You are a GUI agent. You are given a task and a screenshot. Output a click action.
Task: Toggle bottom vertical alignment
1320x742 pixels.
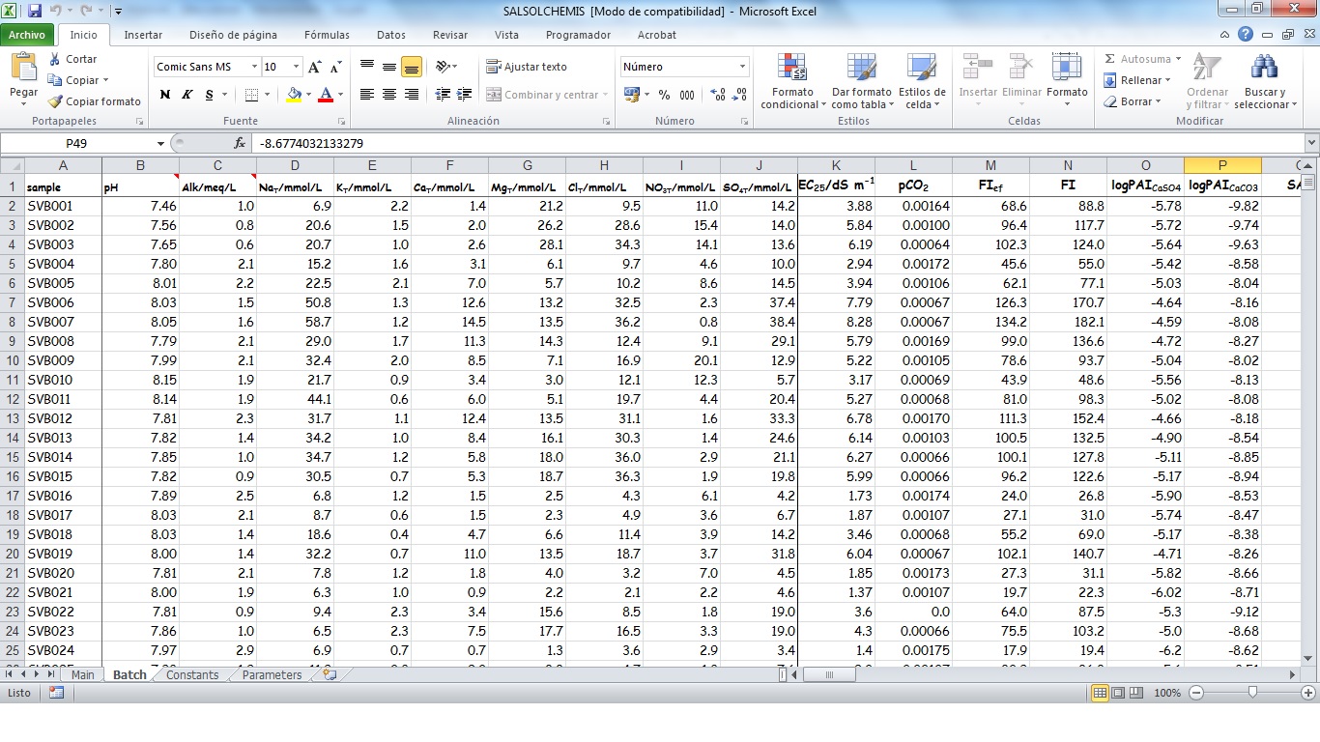click(x=411, y=67)
